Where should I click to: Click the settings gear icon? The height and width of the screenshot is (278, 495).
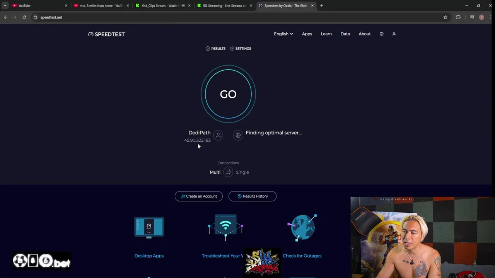click(x=232, y=49)
